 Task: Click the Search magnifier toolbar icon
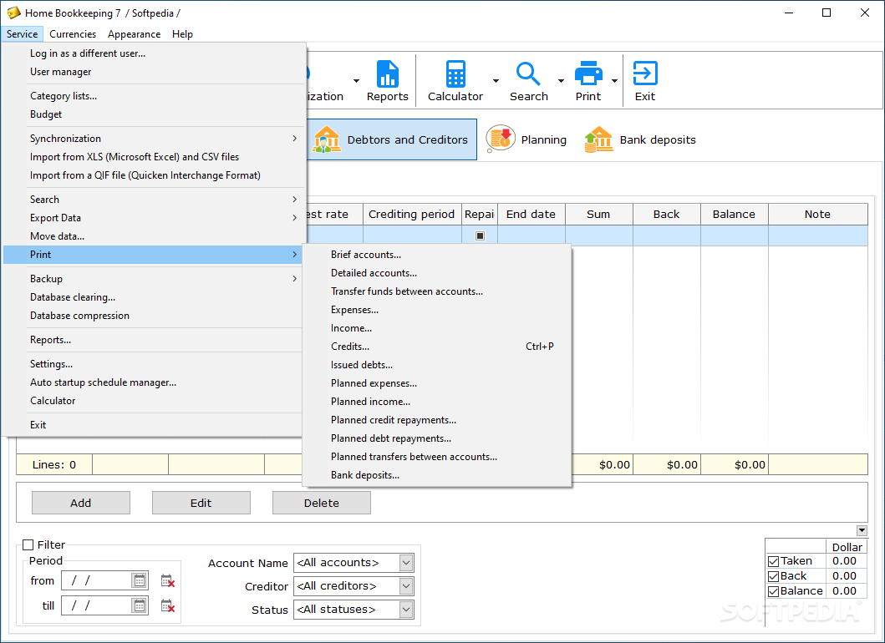528,81
